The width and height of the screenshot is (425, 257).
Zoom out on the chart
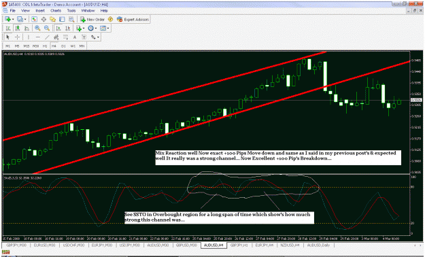point(47,28)
